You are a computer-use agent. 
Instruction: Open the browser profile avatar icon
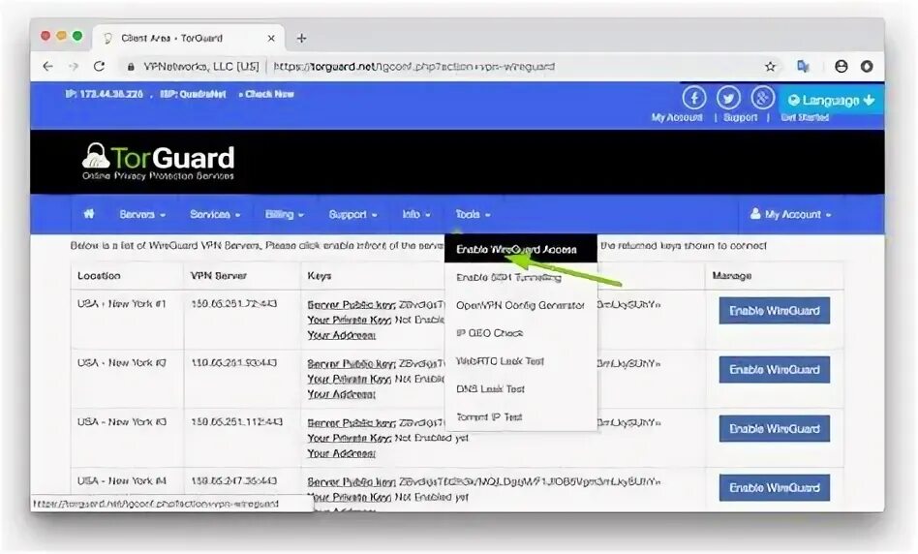(x=841, y=66)
